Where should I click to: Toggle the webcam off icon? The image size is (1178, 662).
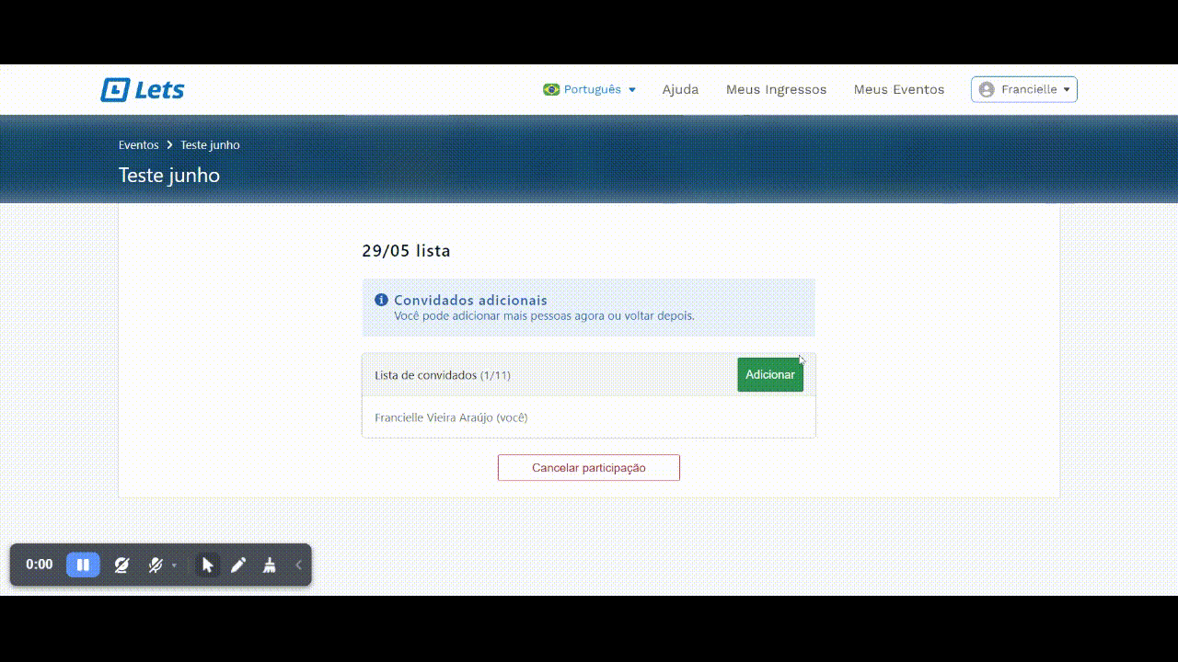tap(121, 565)
